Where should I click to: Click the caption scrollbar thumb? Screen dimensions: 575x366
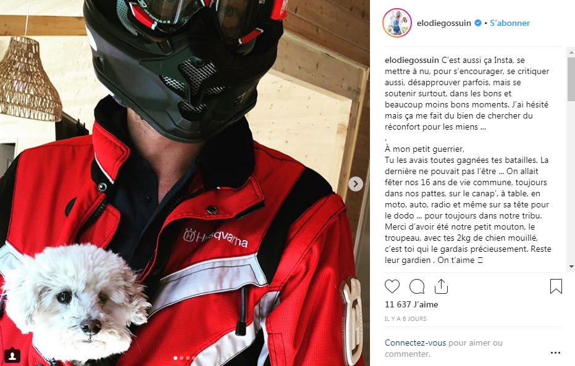571,79
